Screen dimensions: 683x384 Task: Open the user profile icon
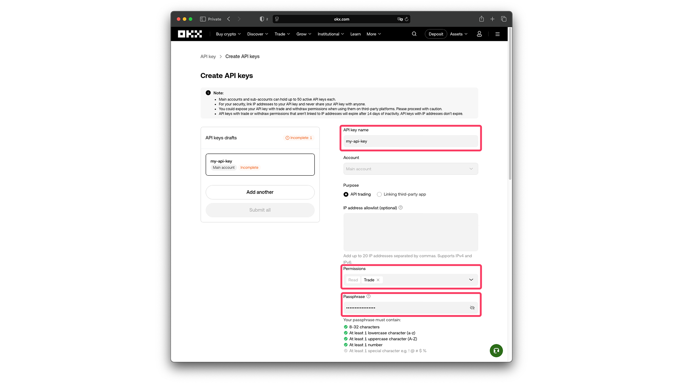point(479,34)
